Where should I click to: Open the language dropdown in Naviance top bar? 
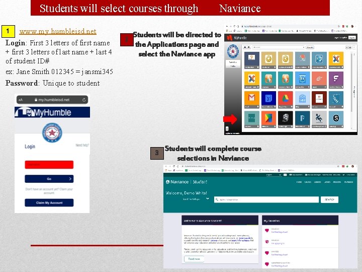274,175
